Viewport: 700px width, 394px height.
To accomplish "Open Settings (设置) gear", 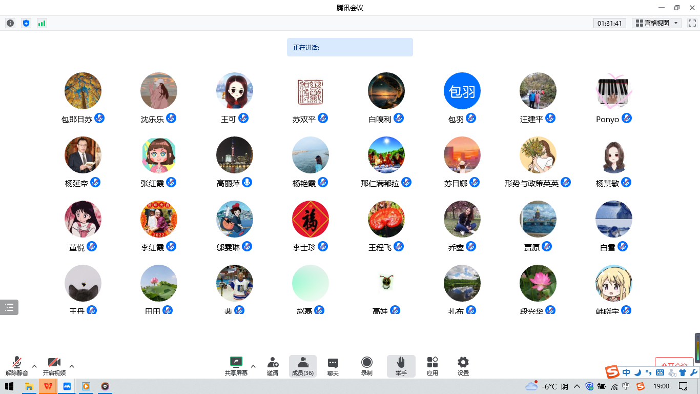I will (463, 366).
